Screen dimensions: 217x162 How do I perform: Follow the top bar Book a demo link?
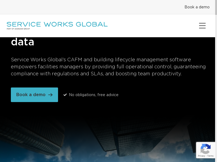[x=197, y=7]
